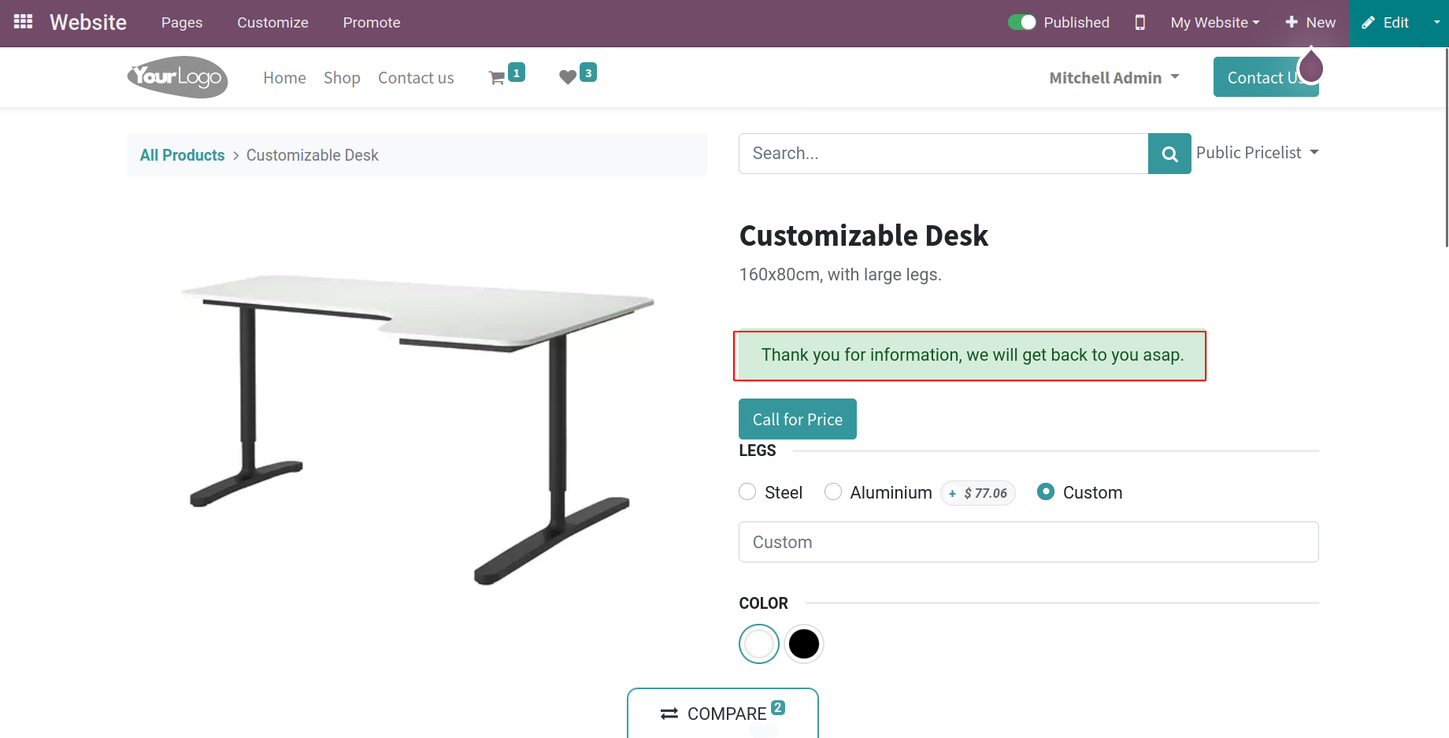Open the Mitchell Admin user menu
Image resolution: width=1449 pixels, height=738 pixels.
tap(1114, 78)
